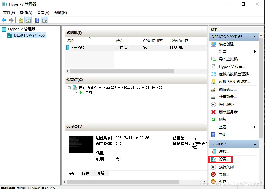The height and width of the screenshot is (189, 265).
Task: Toggle the Action pane toolbar icon
Action: [x=45, y=20]
